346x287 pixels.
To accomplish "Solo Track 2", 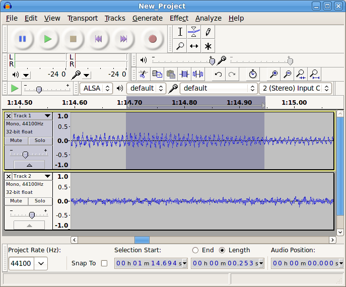I will [40, 201].
